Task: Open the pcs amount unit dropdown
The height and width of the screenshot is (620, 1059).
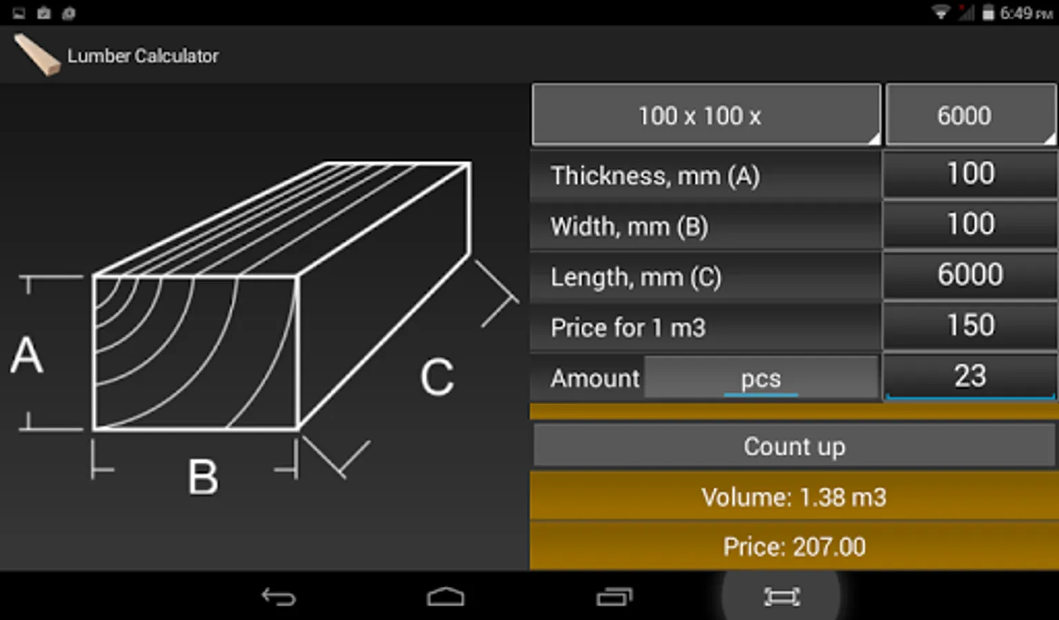Action: (761, 378)
